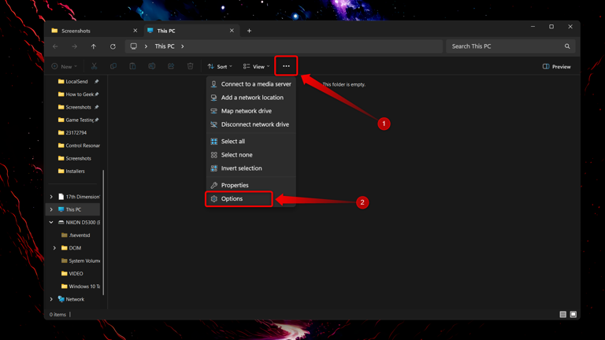Close the This PC tab
Image resolution: width=605 pixels, height=340 pixels.
tap(232, 31)
